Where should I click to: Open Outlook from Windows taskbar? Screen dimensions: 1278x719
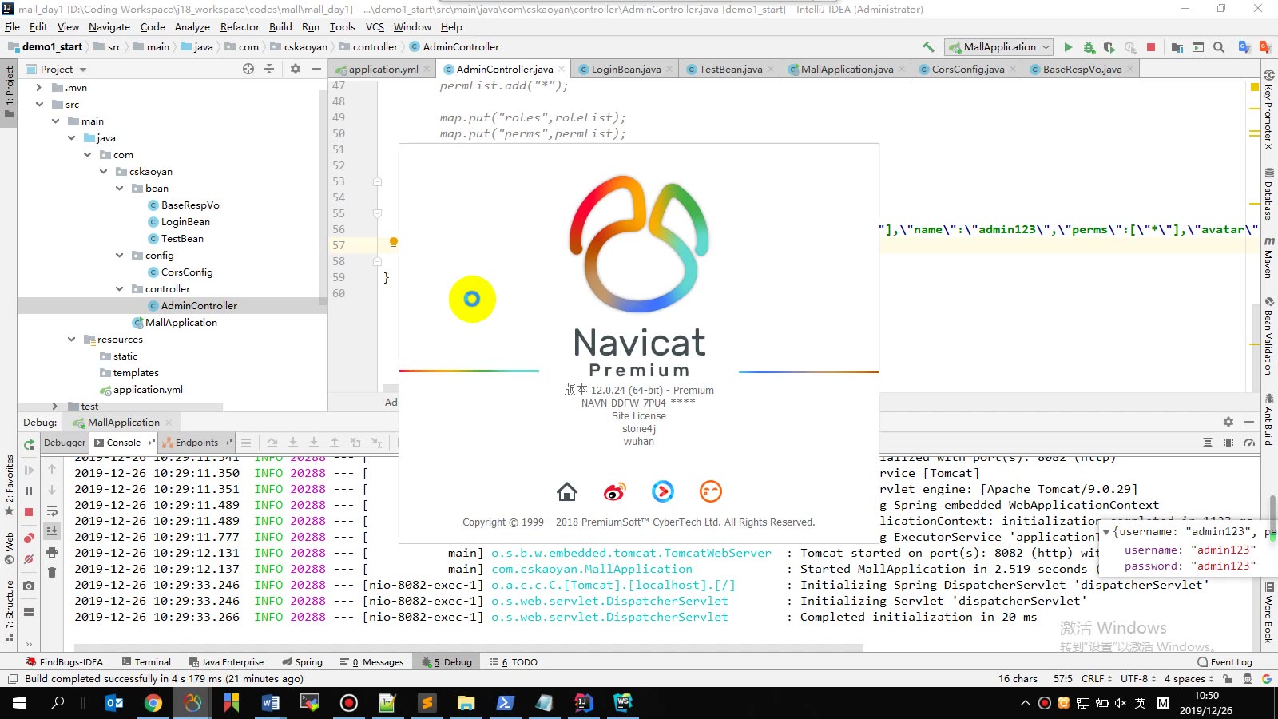point(114,703)
